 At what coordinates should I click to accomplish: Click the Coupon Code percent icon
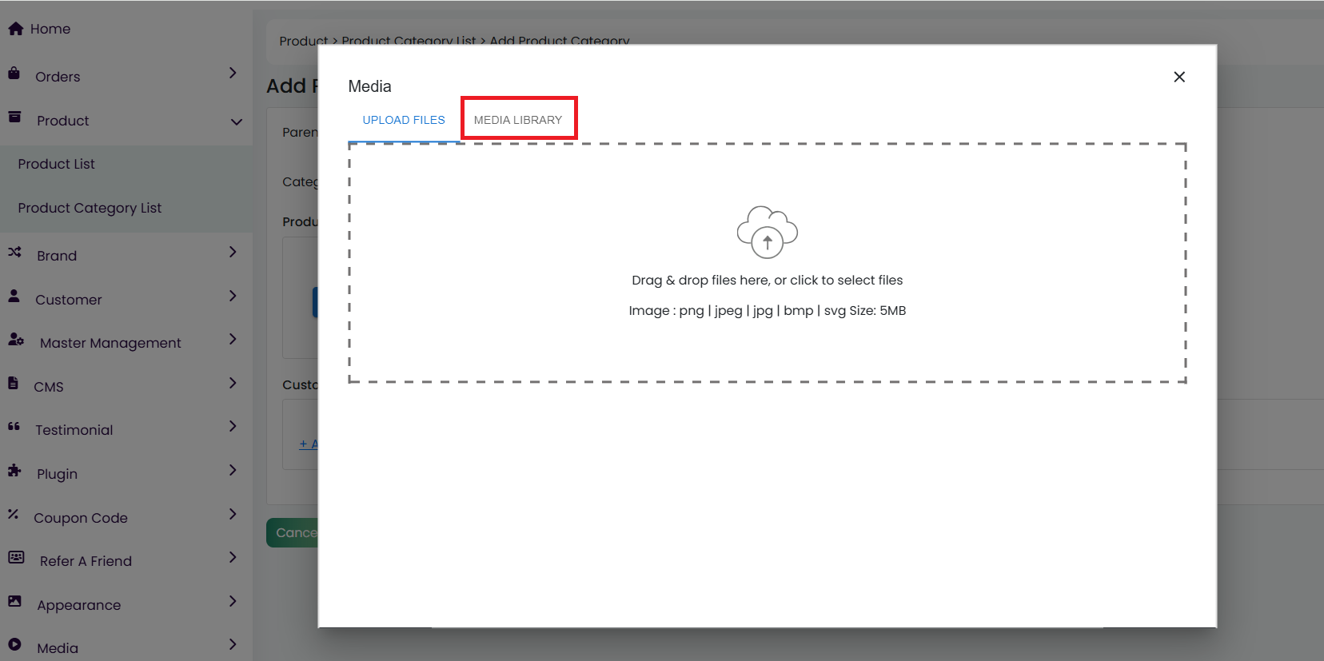pyautogui.click(x=14, y=515)
